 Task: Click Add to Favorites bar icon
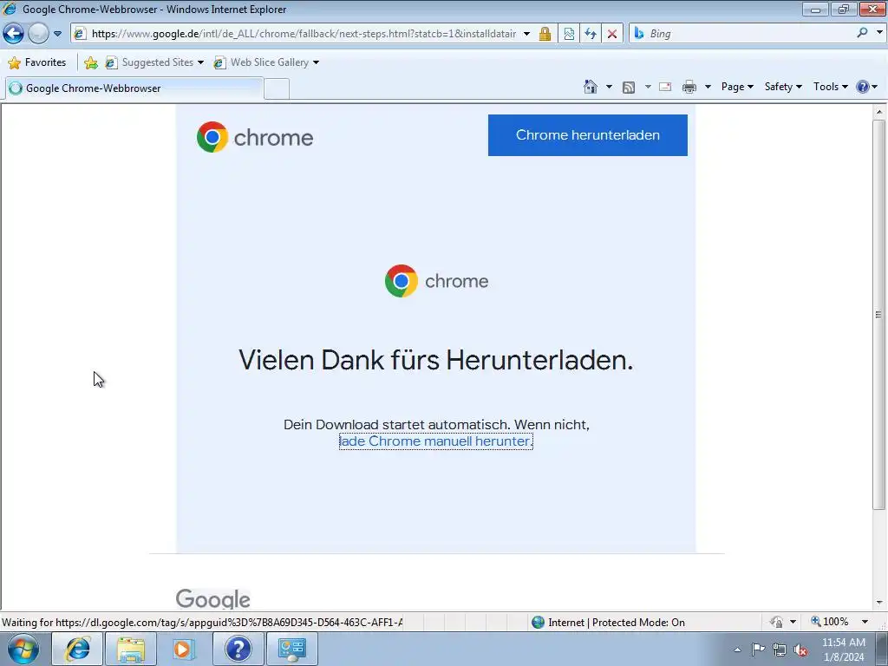click(x=90, y=62)
